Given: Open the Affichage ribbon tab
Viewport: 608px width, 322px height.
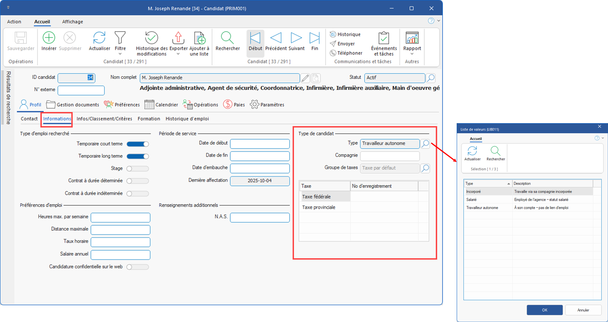Looking at the screenshot, I should (72, 22).
